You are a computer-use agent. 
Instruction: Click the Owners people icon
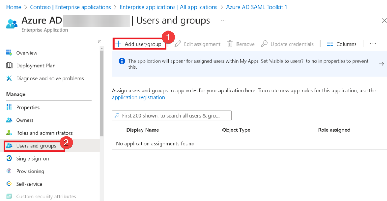click(9, 120)
